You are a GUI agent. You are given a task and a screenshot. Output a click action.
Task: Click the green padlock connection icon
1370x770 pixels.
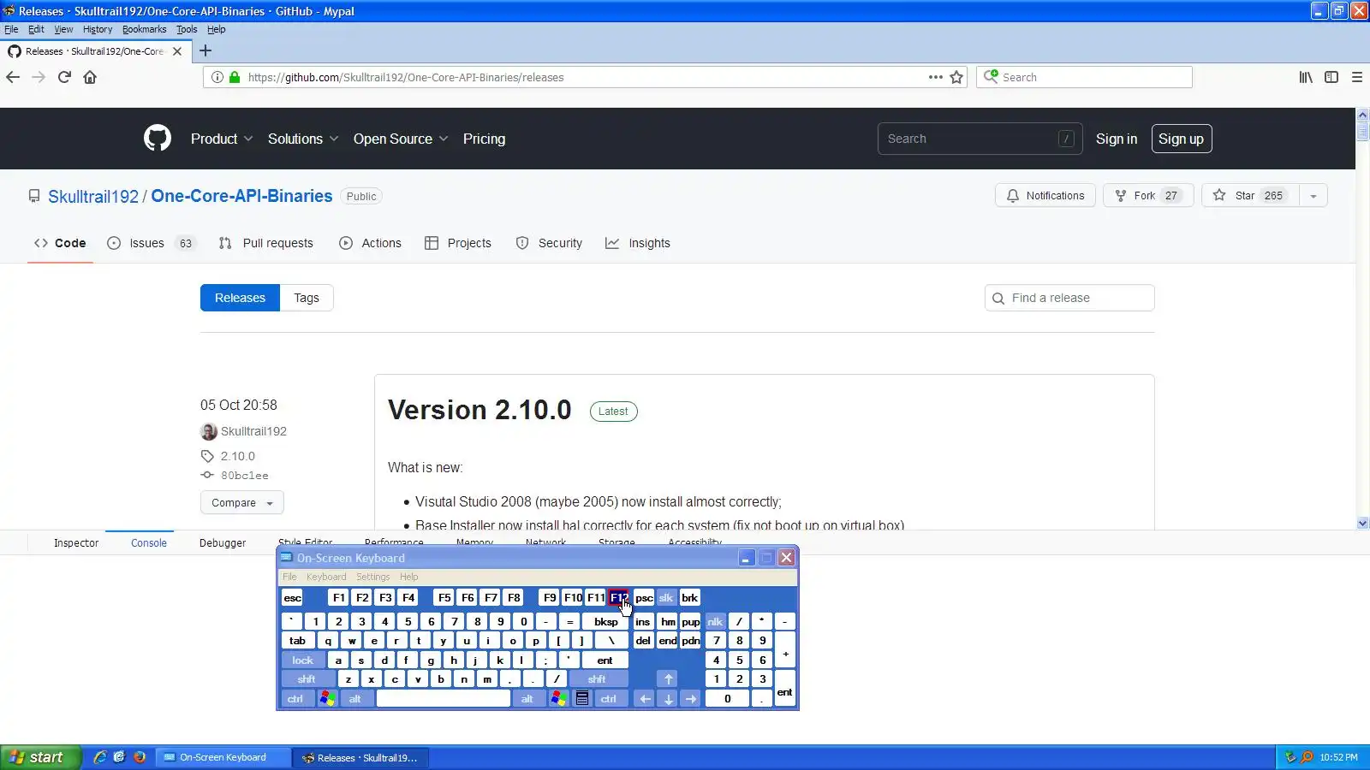[x=234, y=77]
